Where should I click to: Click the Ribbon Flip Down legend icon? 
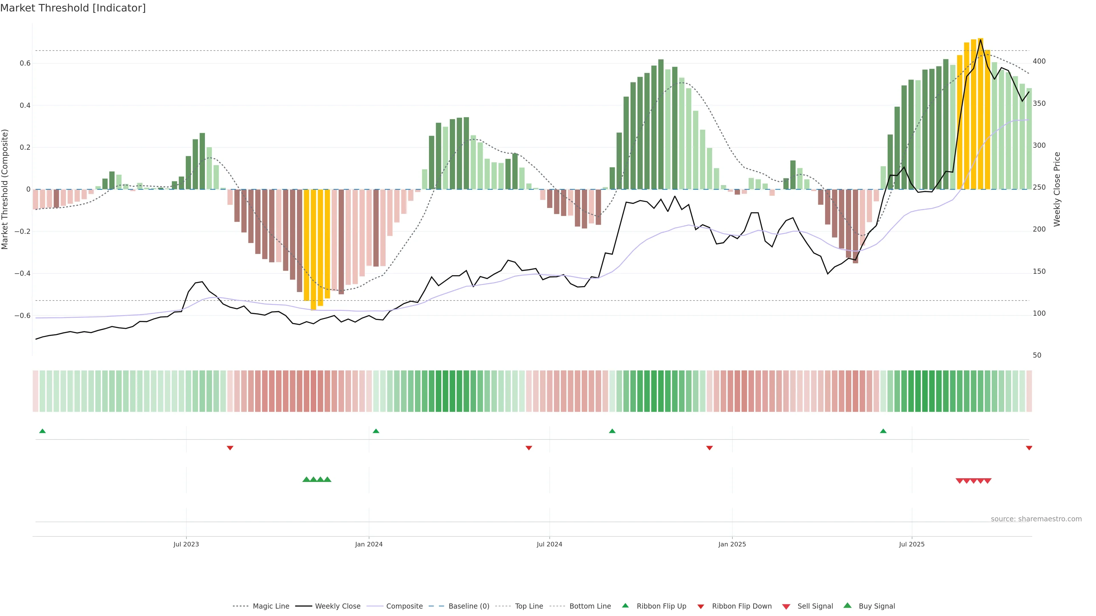(x=701, y=606)
